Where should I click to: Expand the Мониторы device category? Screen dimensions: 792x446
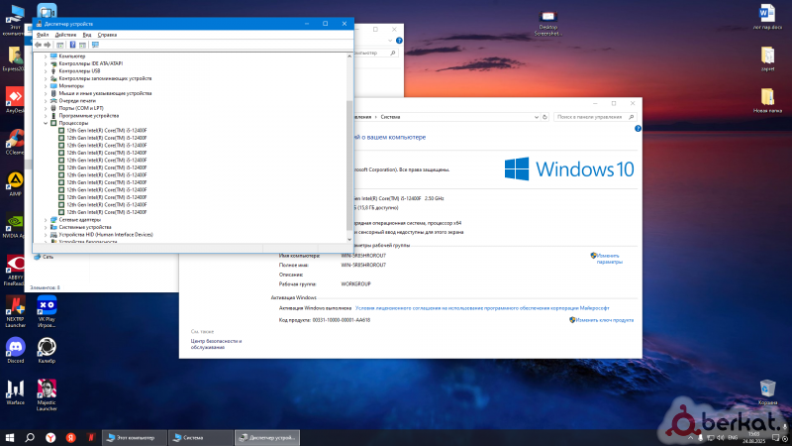click(46, 85)
